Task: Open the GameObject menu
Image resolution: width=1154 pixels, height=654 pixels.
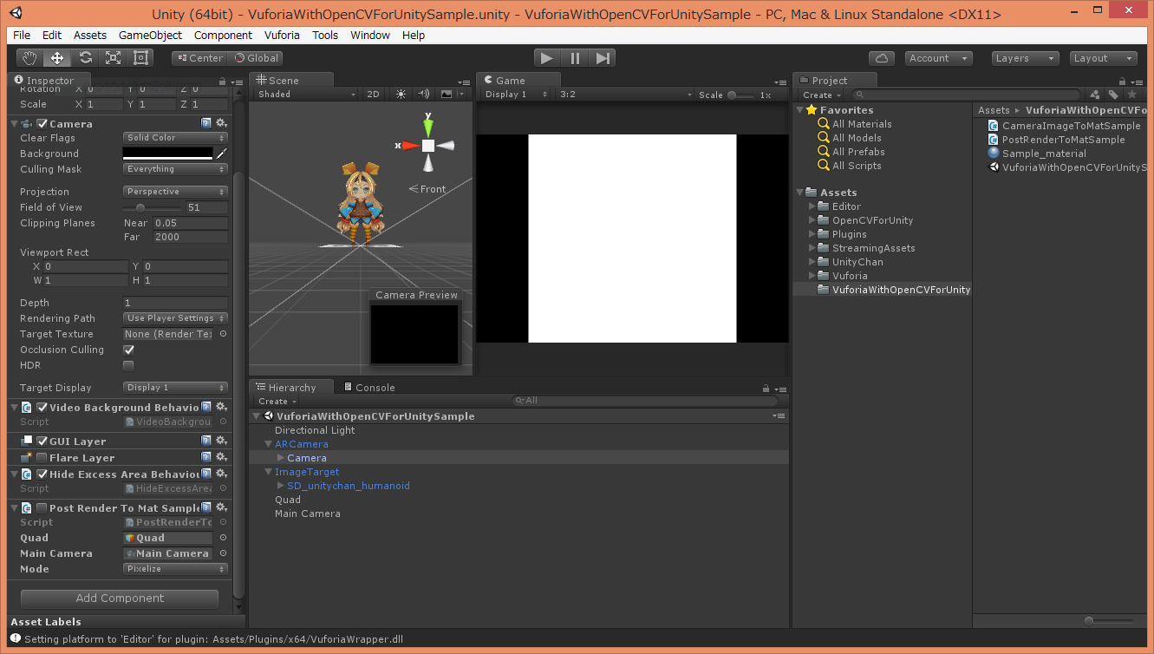Action: [150, 35]
